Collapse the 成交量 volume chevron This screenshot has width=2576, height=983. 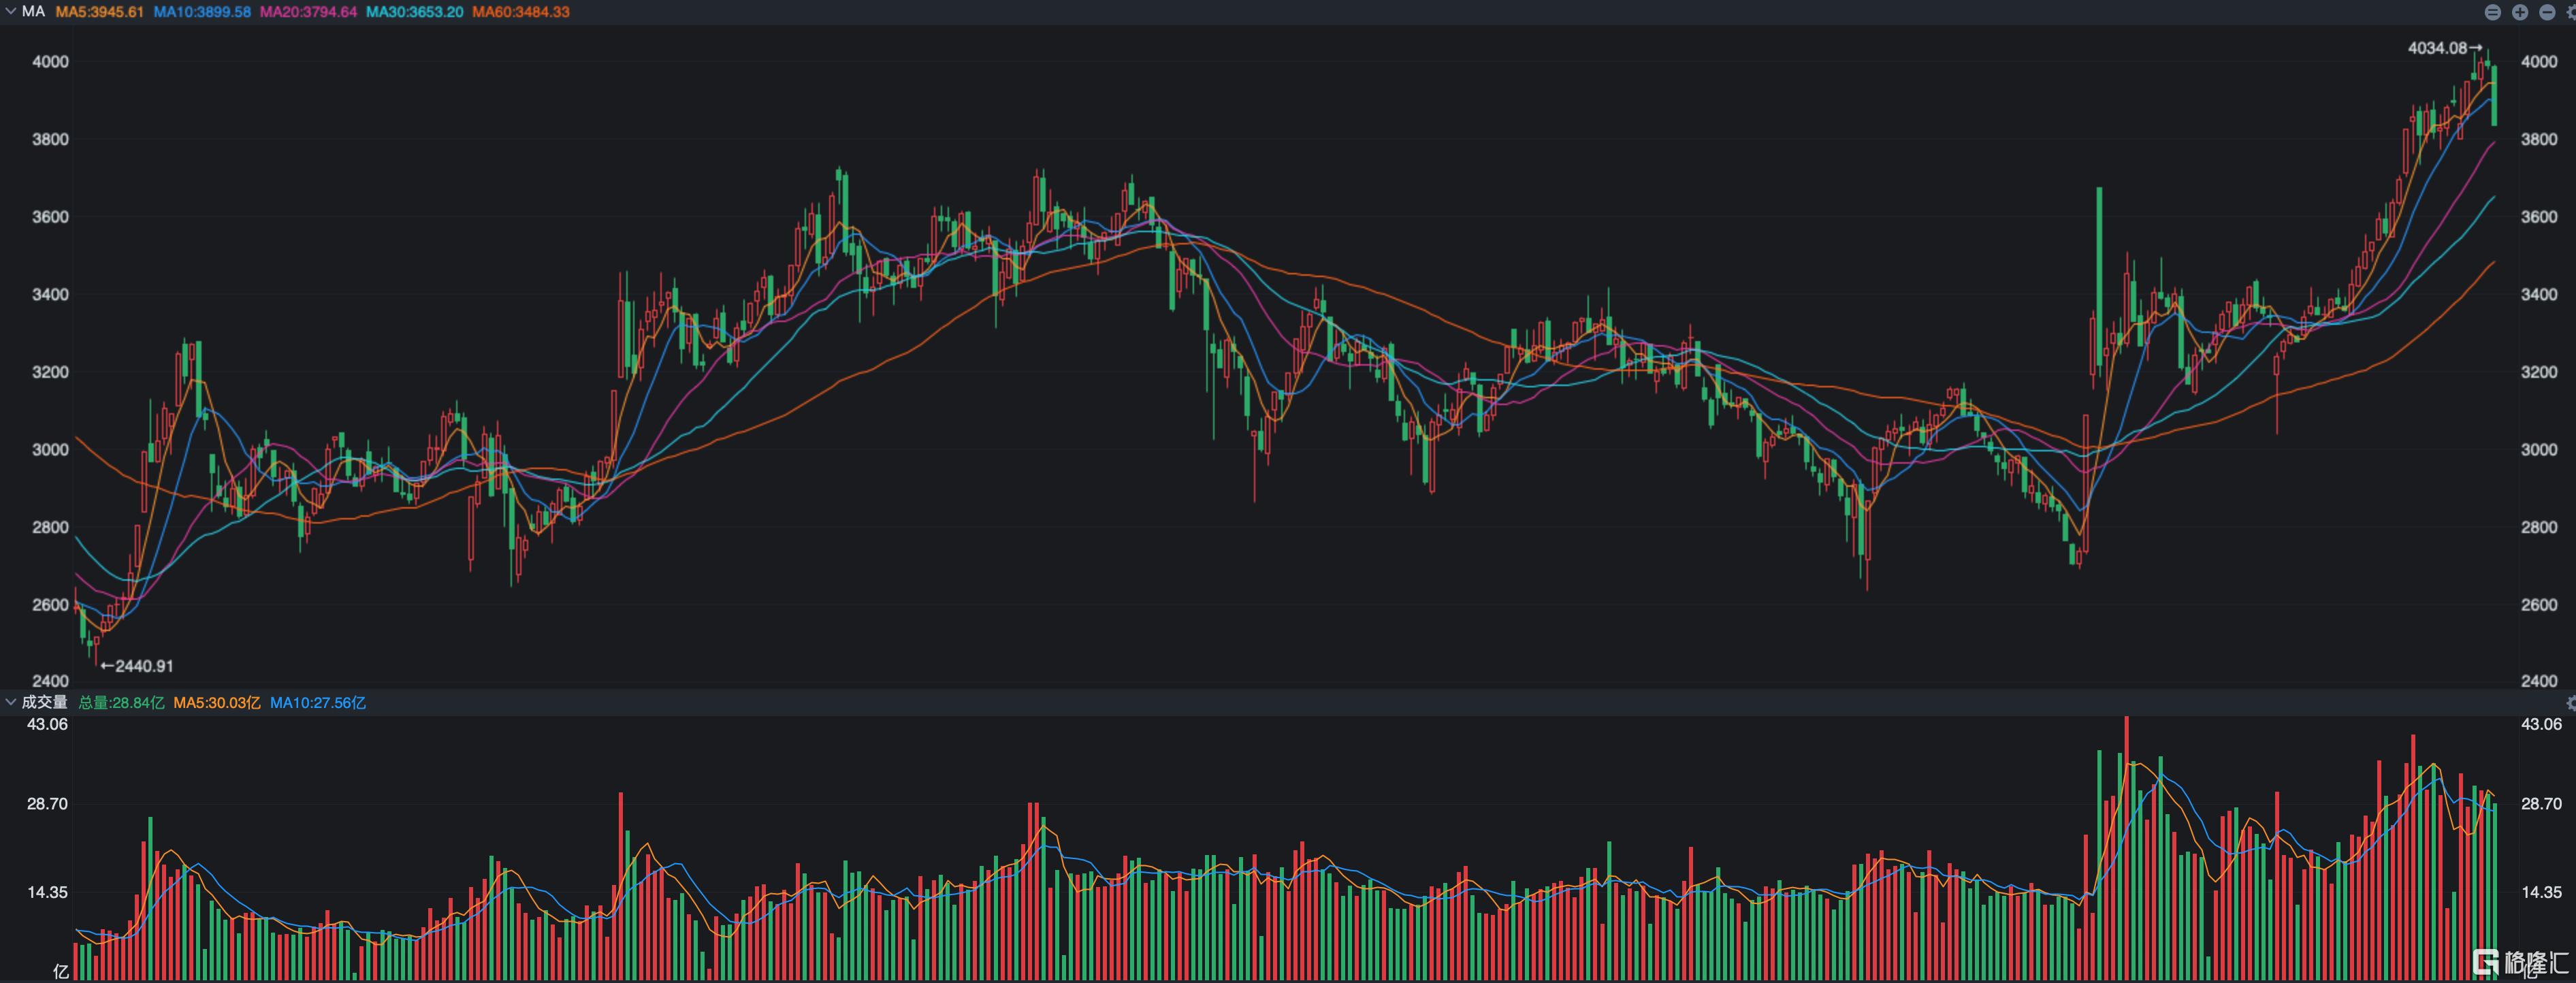pyautogui.click(x=11, y=702)
